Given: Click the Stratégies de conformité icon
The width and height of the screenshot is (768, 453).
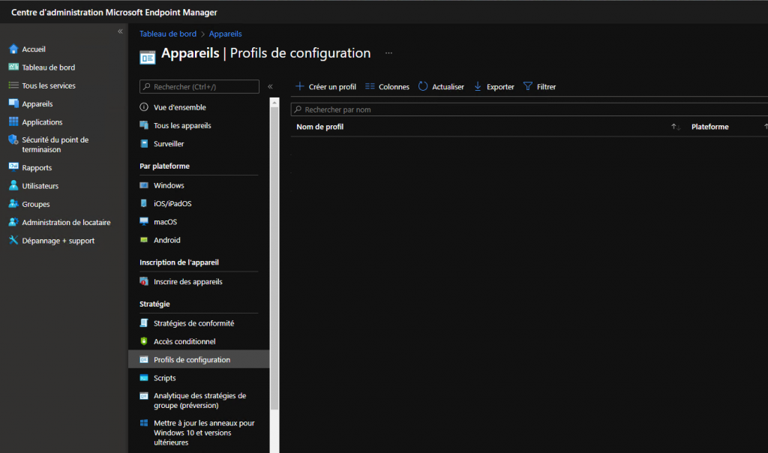Looking at the screenshot, I should point(144,322).
